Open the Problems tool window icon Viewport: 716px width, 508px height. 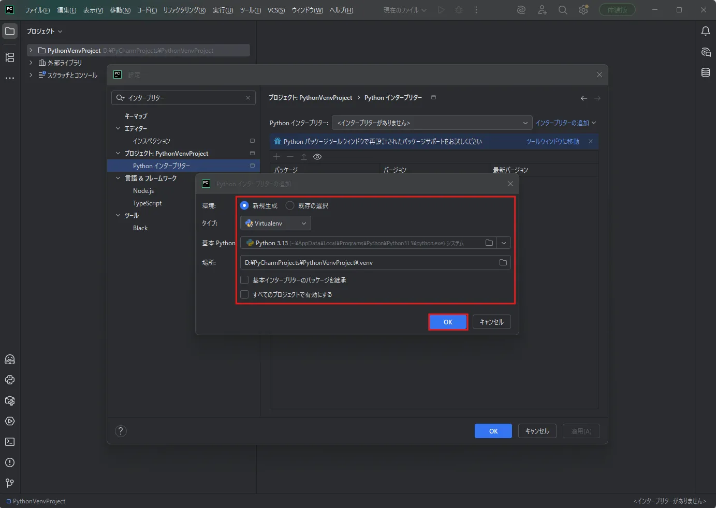[10, 462]
